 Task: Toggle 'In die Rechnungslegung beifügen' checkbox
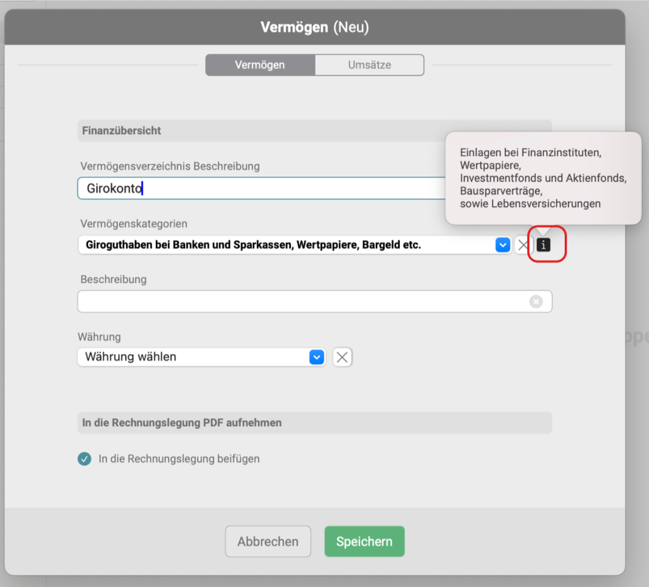[84, 459]
